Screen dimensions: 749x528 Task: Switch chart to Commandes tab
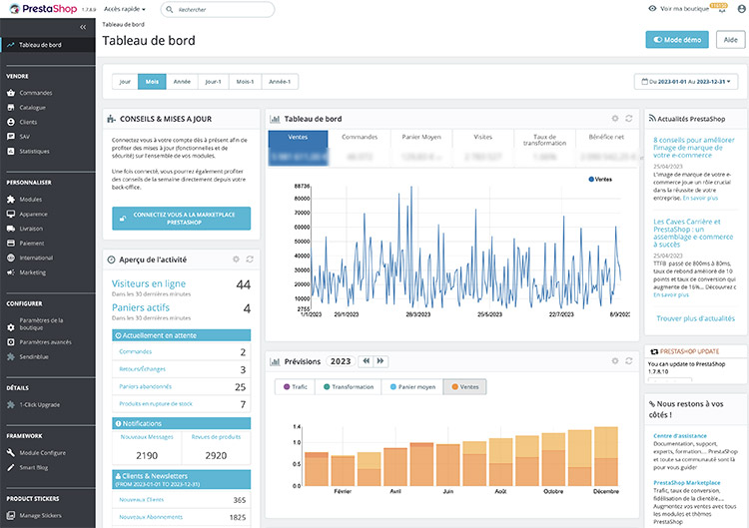(x=360, y=148)
